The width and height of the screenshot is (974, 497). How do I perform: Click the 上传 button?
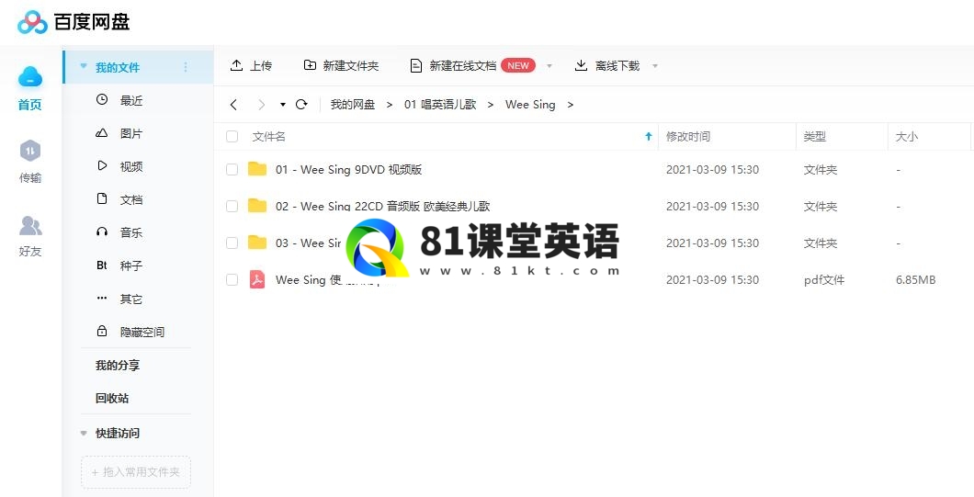click(251, 65)
